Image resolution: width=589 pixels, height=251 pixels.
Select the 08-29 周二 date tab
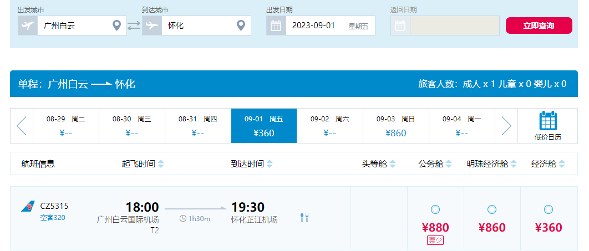[66, 126]
